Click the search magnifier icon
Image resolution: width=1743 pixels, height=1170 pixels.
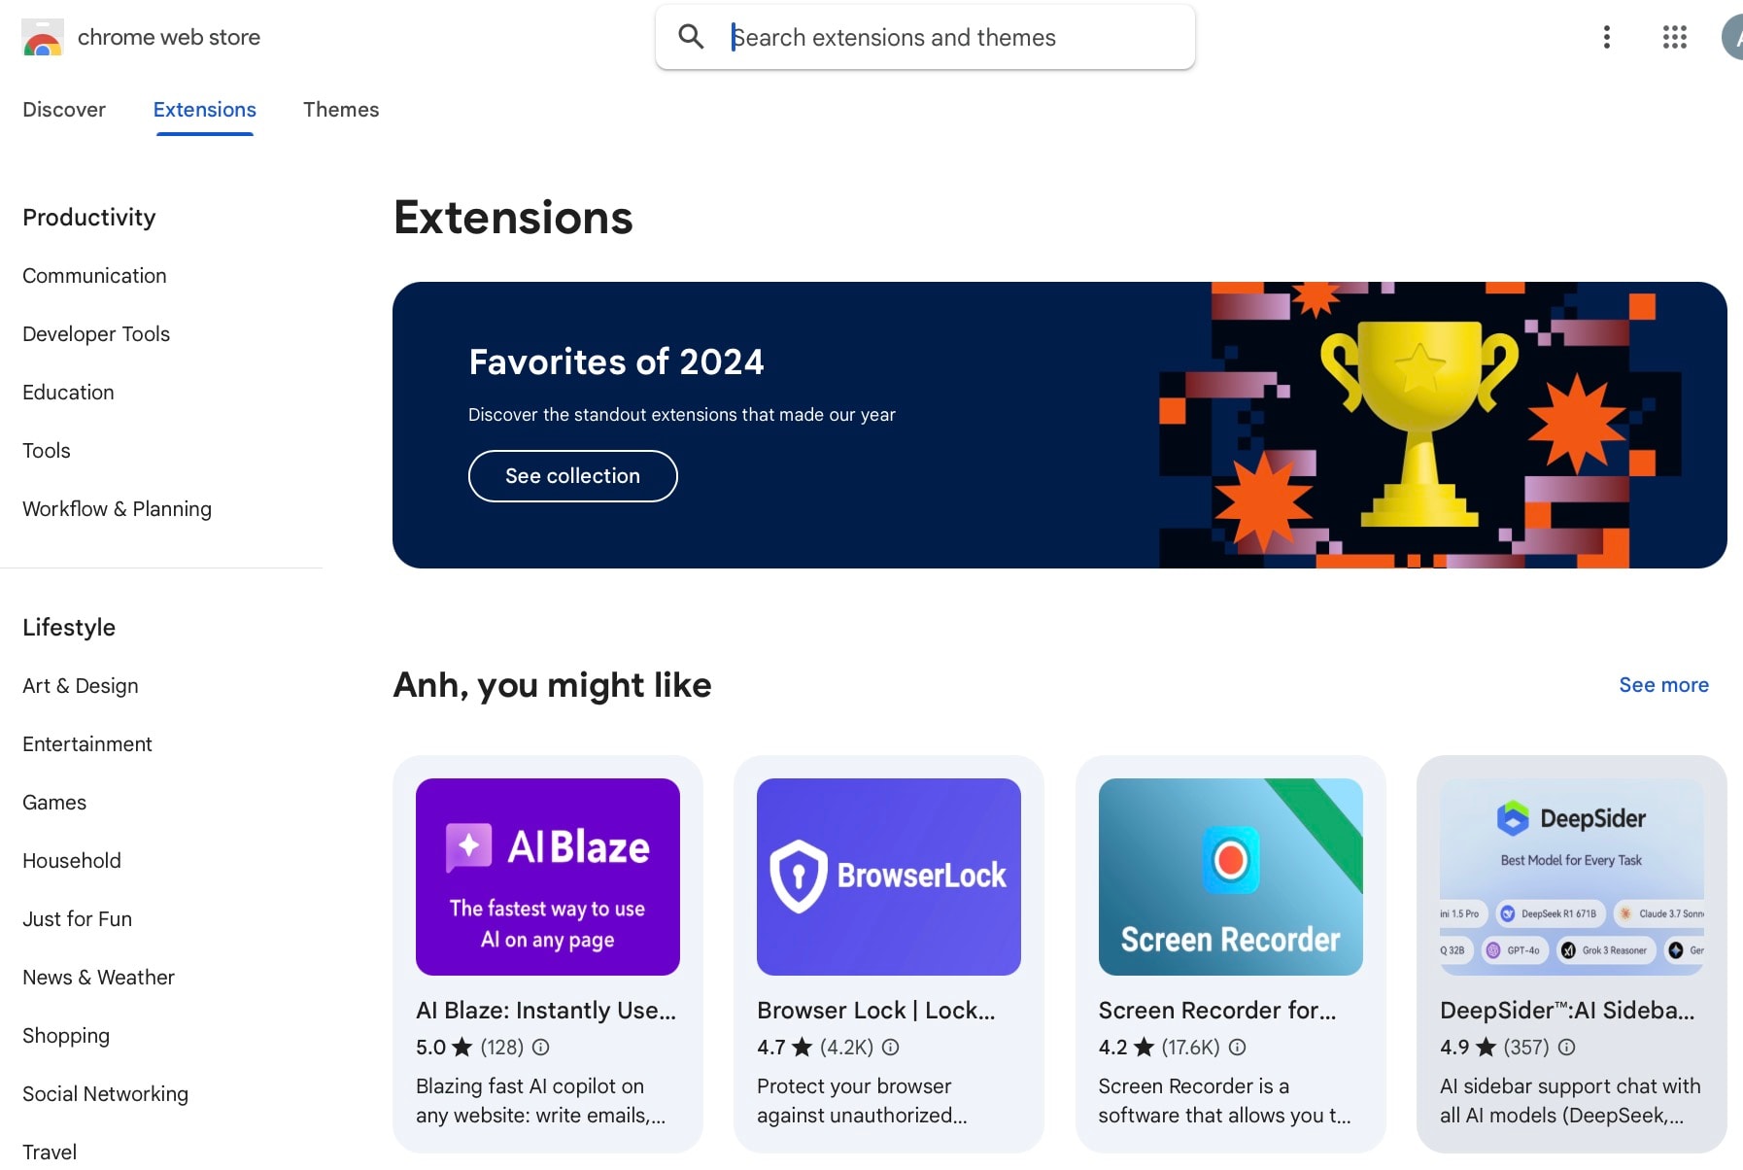coord(691,37)
